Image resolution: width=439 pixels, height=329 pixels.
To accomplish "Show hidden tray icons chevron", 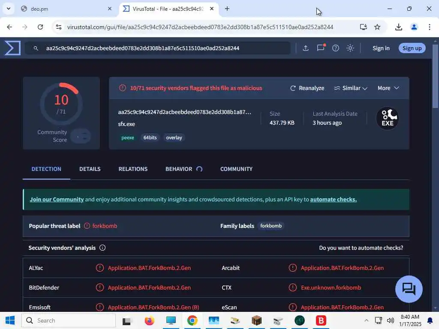I will point(366,320).
